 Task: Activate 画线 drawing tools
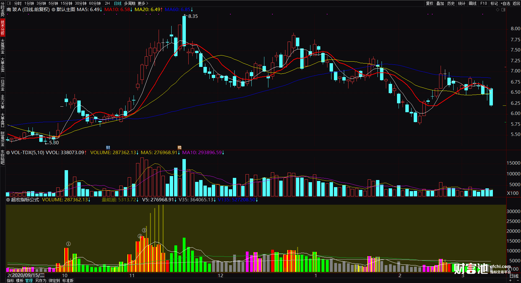pyautogui.click(x=472, y=3)
